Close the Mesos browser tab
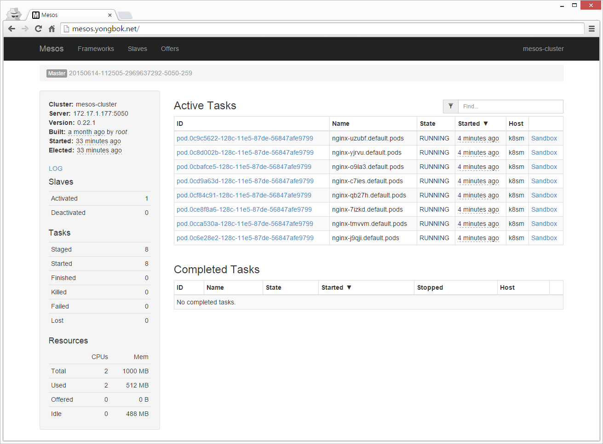Image resolution: width=603 pixels, height=444 pixels. [x=110, y=15]
